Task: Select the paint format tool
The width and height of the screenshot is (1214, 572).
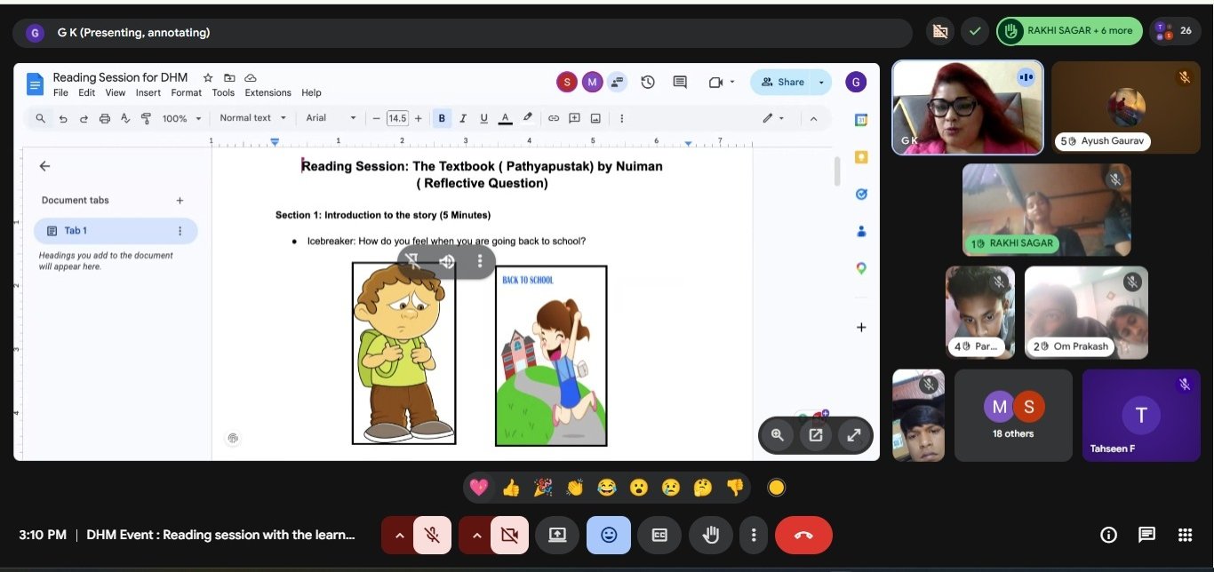Action: click(x=146, y=118)
